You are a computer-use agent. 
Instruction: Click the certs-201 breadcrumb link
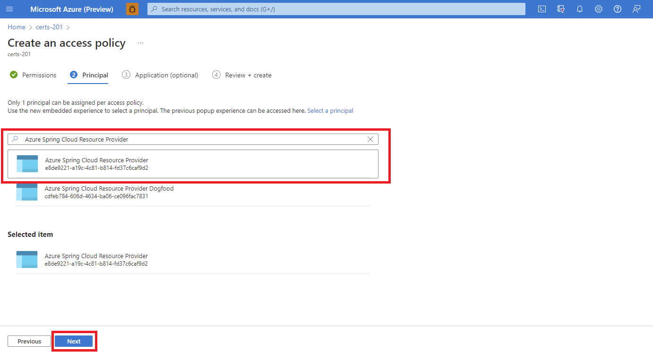(49, 27)
